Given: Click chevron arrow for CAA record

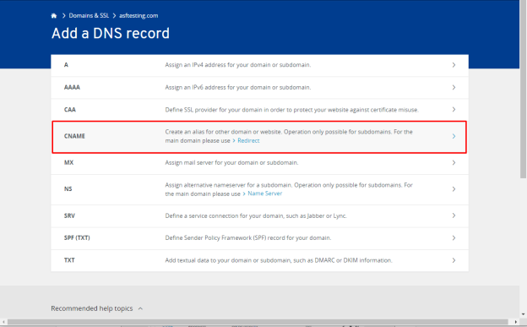Looking at the screenshot, I should point(454,109).
